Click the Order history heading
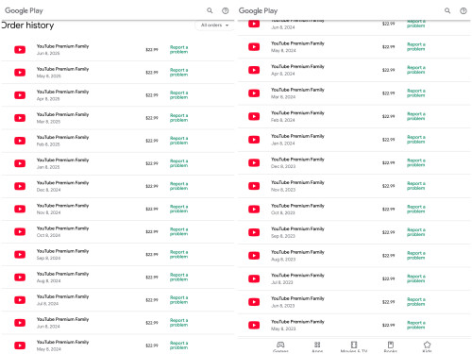This screenshot has height=354, width=472. (27, 25)
